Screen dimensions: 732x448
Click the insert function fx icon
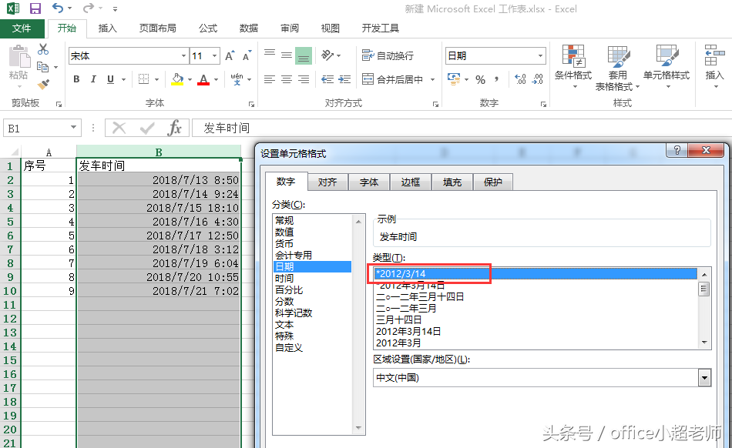pos(174,128)
